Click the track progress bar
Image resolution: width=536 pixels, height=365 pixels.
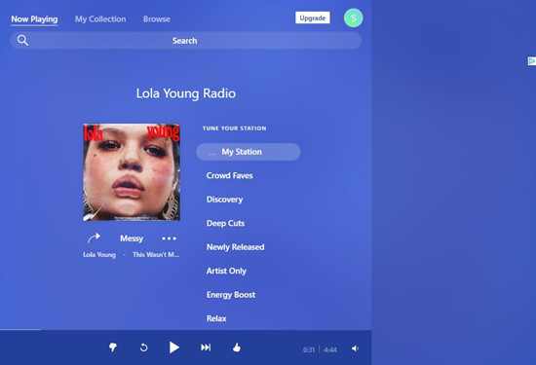pyautogui.click(x=185, y=330)
